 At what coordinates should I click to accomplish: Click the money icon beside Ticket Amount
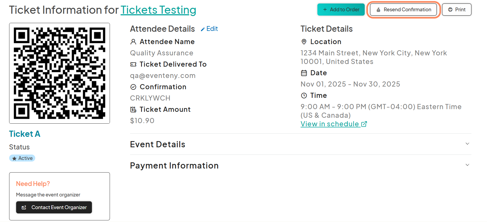coord(133,109)
